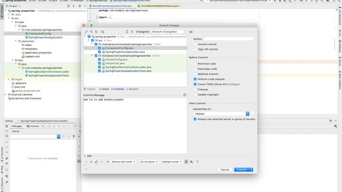Enable the Amend commit checkbox
The image size is (342, 192).
click(195, 44)
